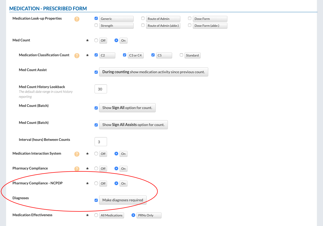The width and height of the screenshot is (323, 226).
Task: Select All Medications for Medication Effectiveness
Action: 96,215
